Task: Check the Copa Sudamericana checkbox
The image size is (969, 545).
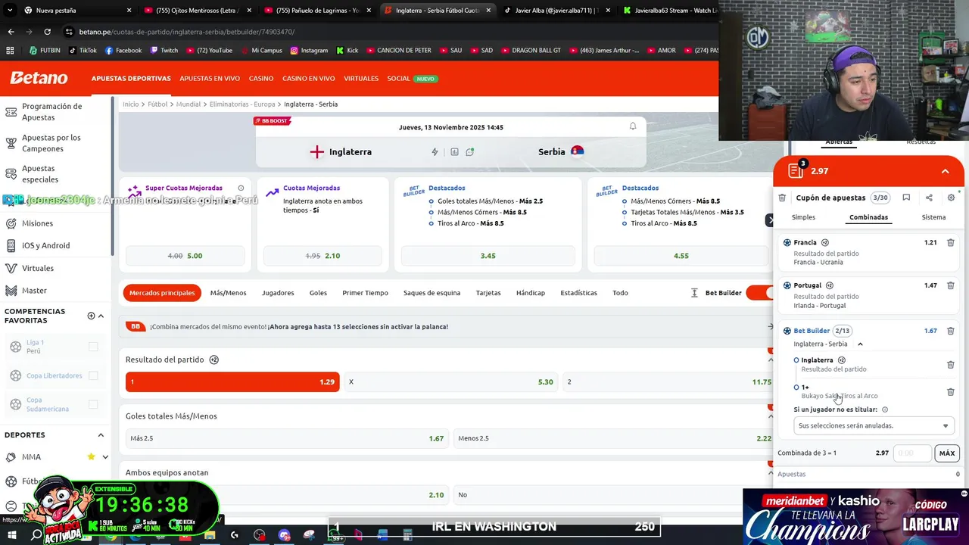Action: (93, 404)
